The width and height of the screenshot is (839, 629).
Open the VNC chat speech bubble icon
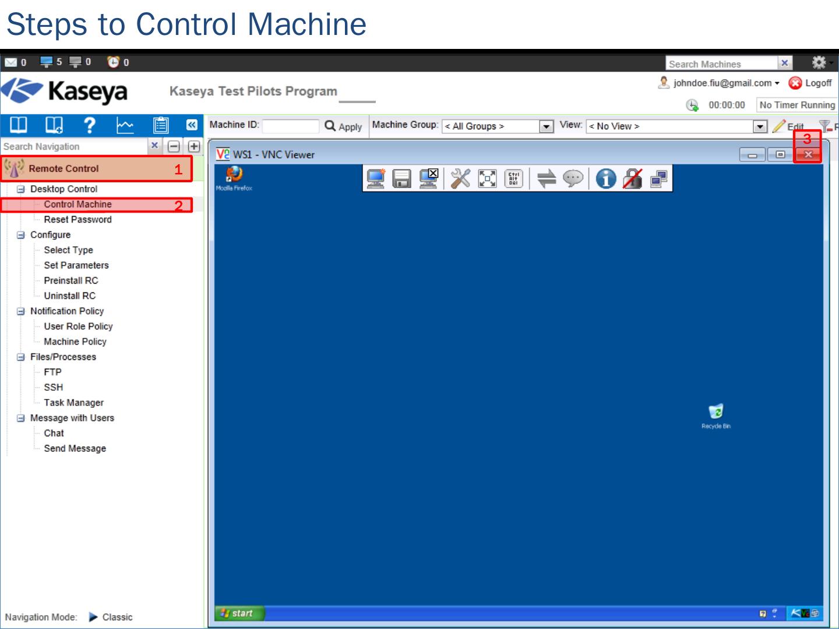(x=573, y=178)
